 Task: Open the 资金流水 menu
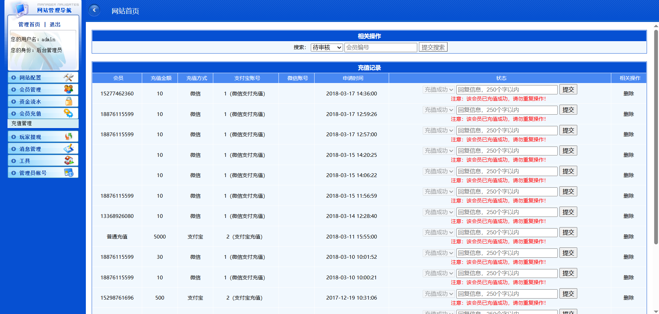pos(43,102)
